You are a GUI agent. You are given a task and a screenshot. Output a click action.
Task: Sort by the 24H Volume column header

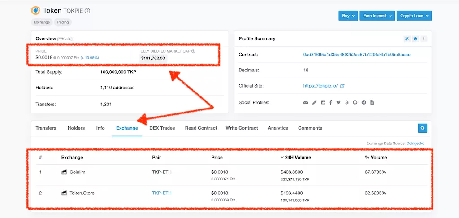tap(296, 157)
